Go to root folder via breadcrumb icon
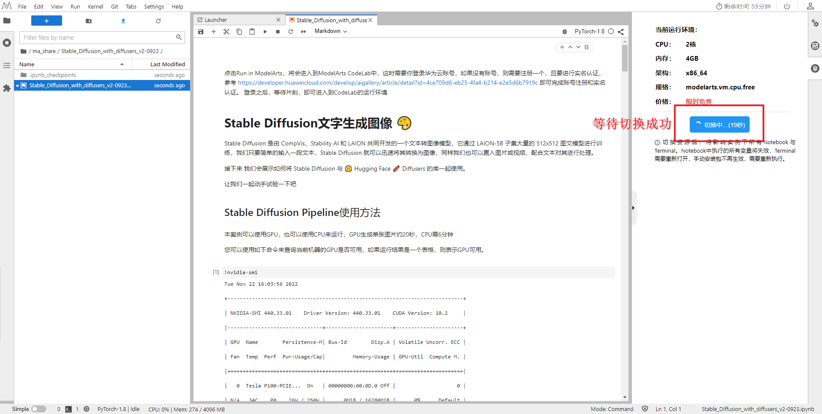Image resolution: width=822 pixels, height=414 pixels. [x=24, y=51]
